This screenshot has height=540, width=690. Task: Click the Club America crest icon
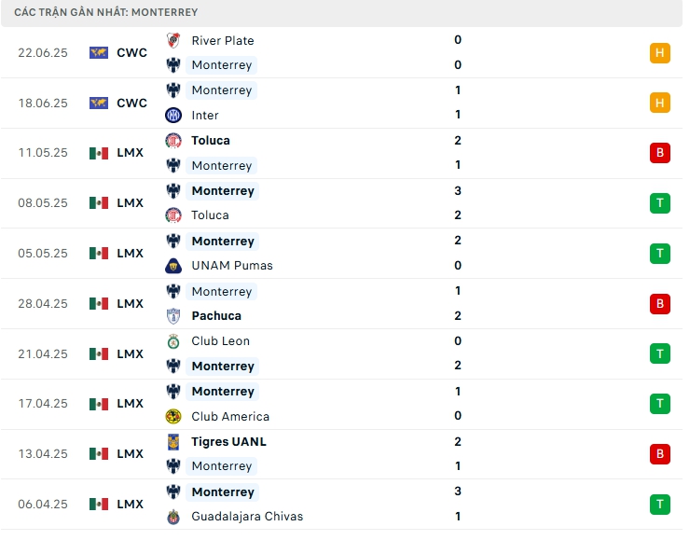click(172, 417)
